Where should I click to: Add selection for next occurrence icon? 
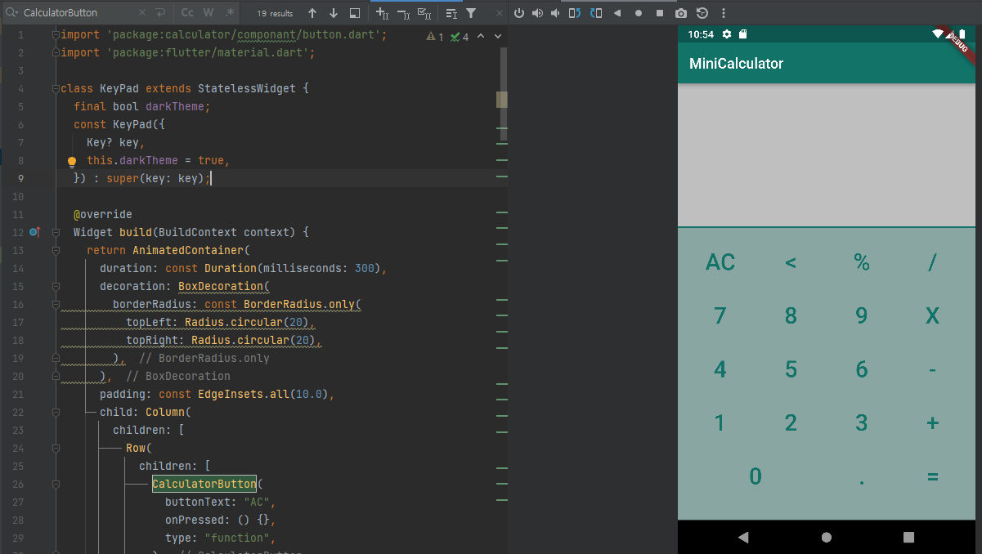coord(382,13)
